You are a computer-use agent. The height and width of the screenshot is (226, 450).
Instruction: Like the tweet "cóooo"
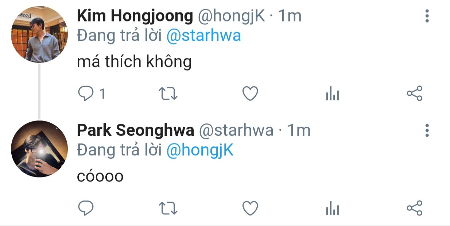pos(251,209)
